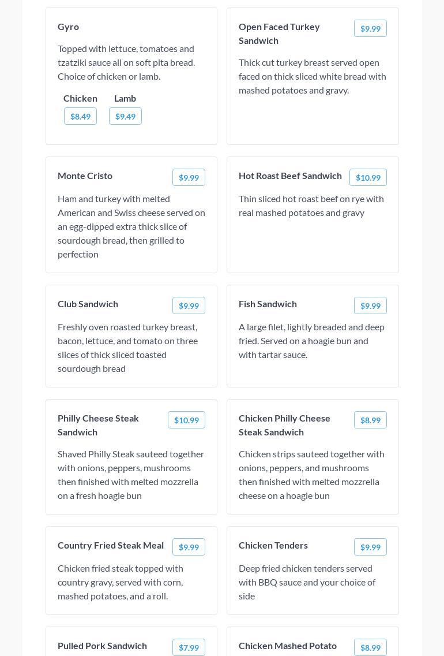
Task: Click the Monte Cristo $9.99 price button
Action: point(189,177)
